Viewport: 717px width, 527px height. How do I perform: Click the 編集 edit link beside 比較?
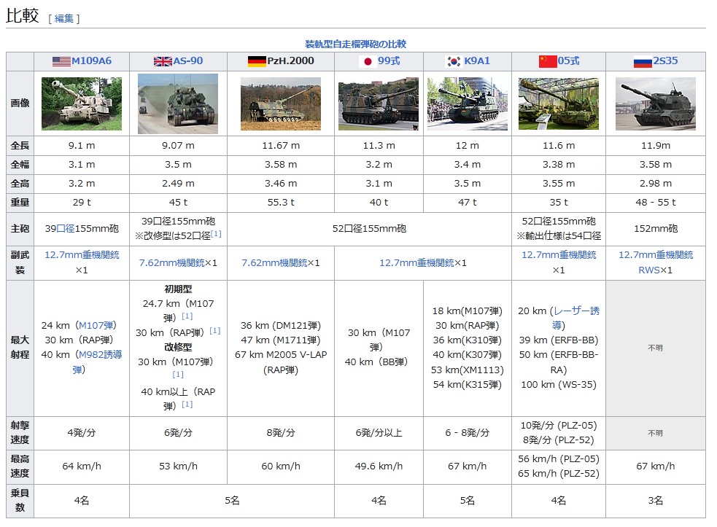coord(64,18)
